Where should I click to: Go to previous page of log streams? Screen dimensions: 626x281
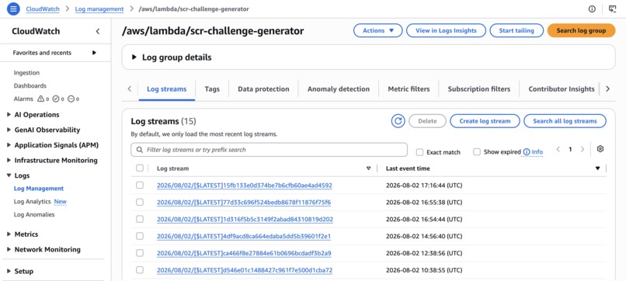tap(558, 149)
